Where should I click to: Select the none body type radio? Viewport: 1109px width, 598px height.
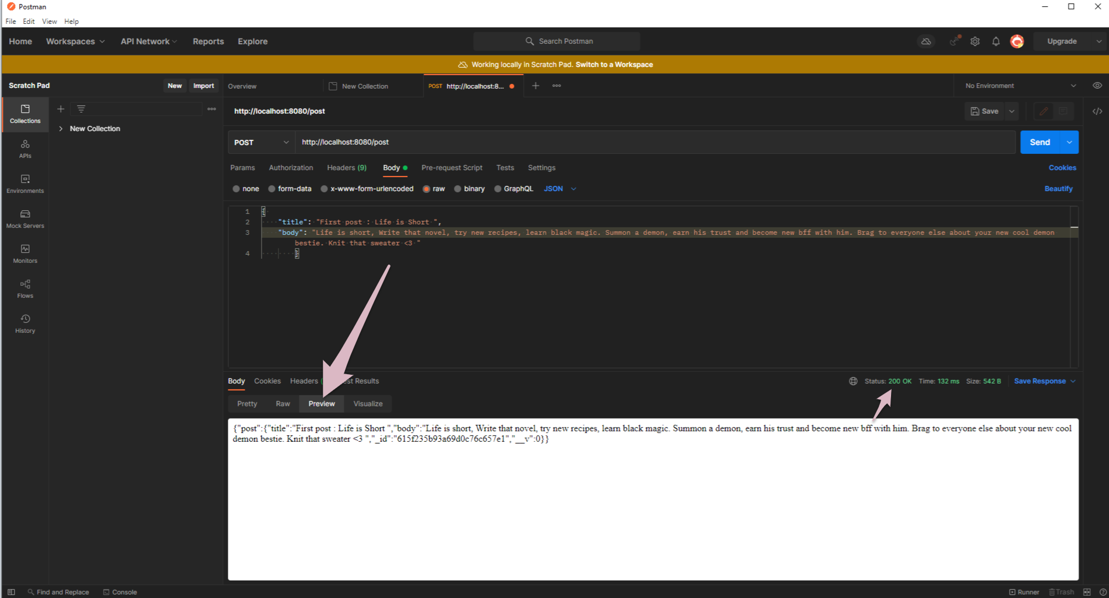coord(236,189)
